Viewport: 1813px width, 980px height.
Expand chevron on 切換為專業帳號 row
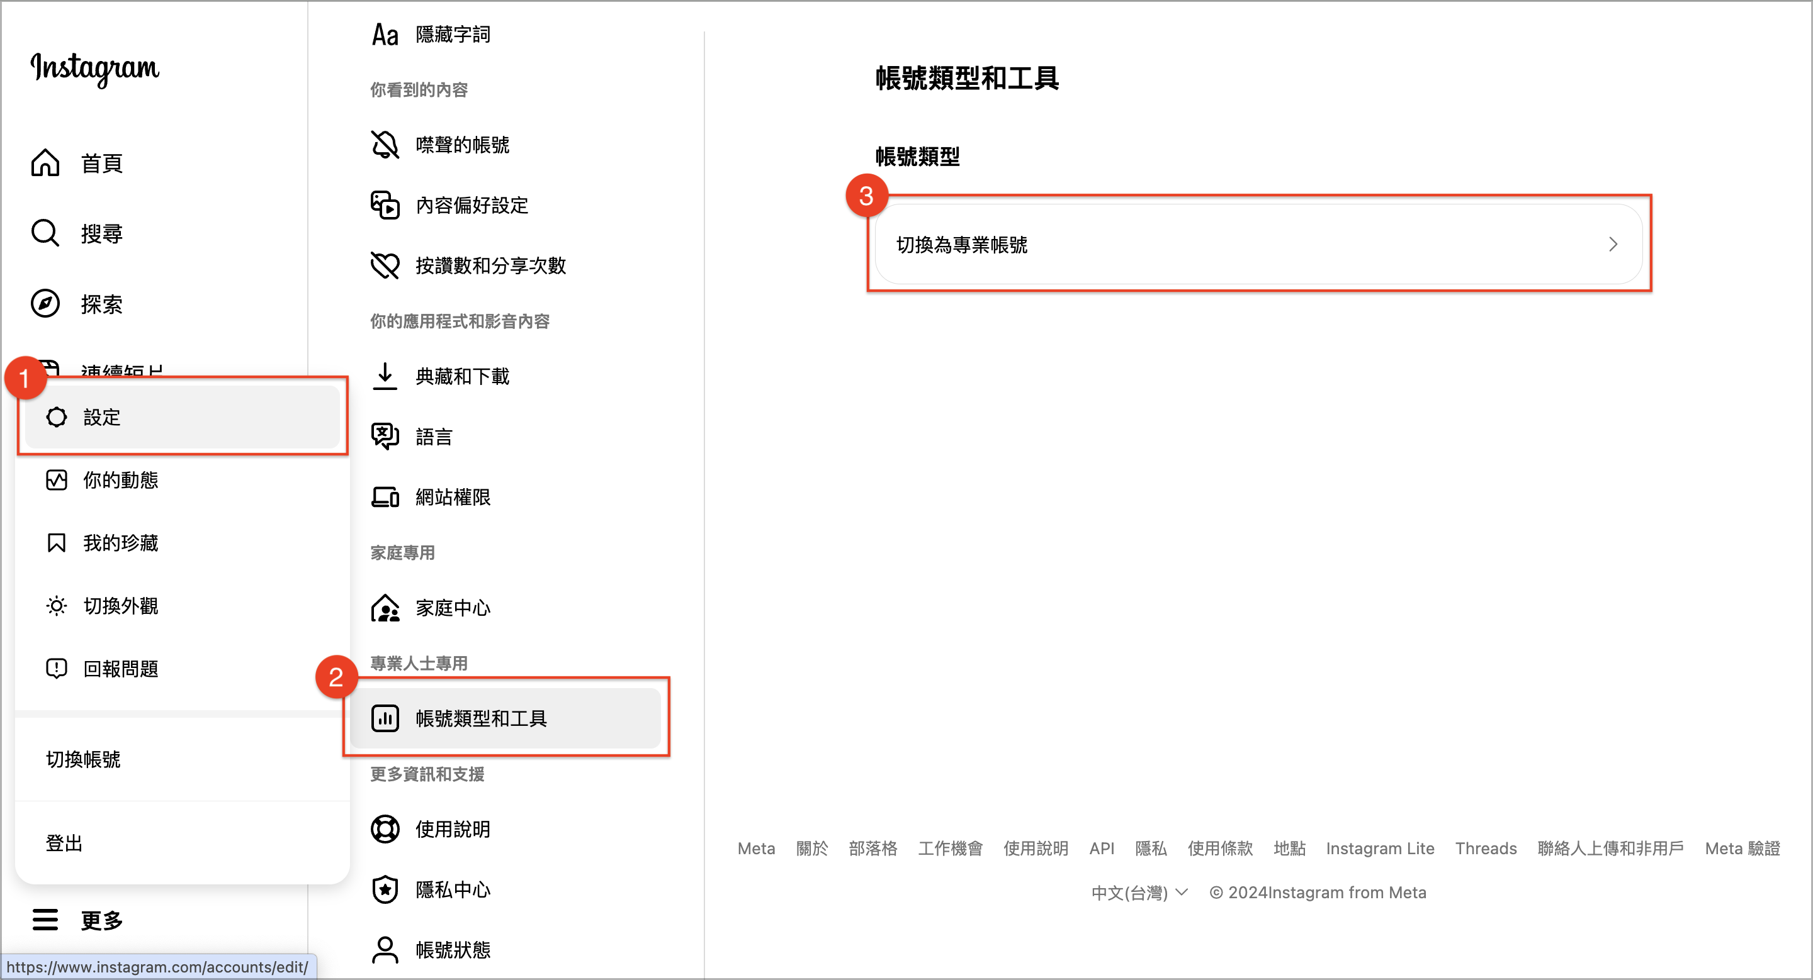tap(1613, 245)
